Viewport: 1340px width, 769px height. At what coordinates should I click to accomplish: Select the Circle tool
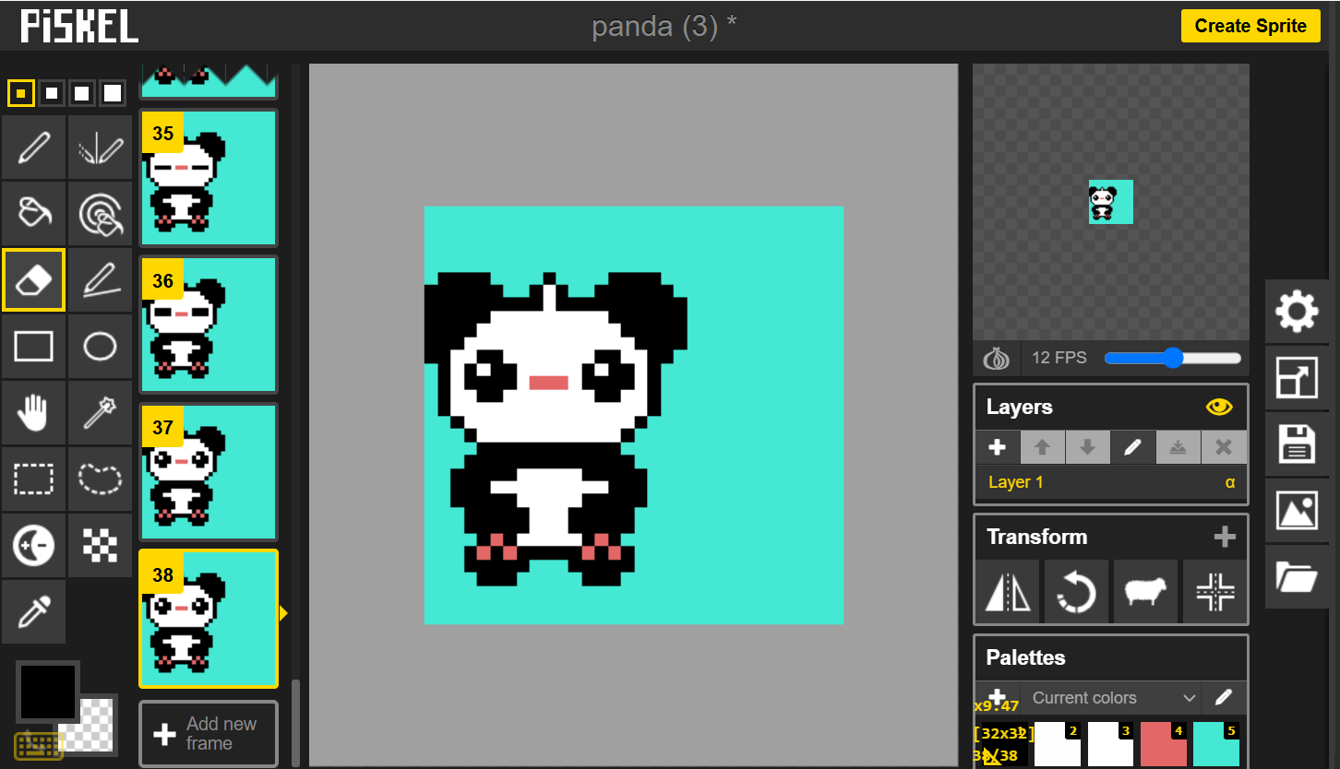pos(101,346)
